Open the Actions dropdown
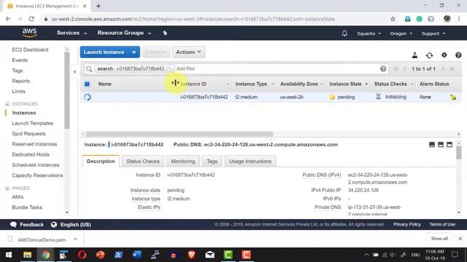The width and height of the screenshot is (467, 262). 188,52
